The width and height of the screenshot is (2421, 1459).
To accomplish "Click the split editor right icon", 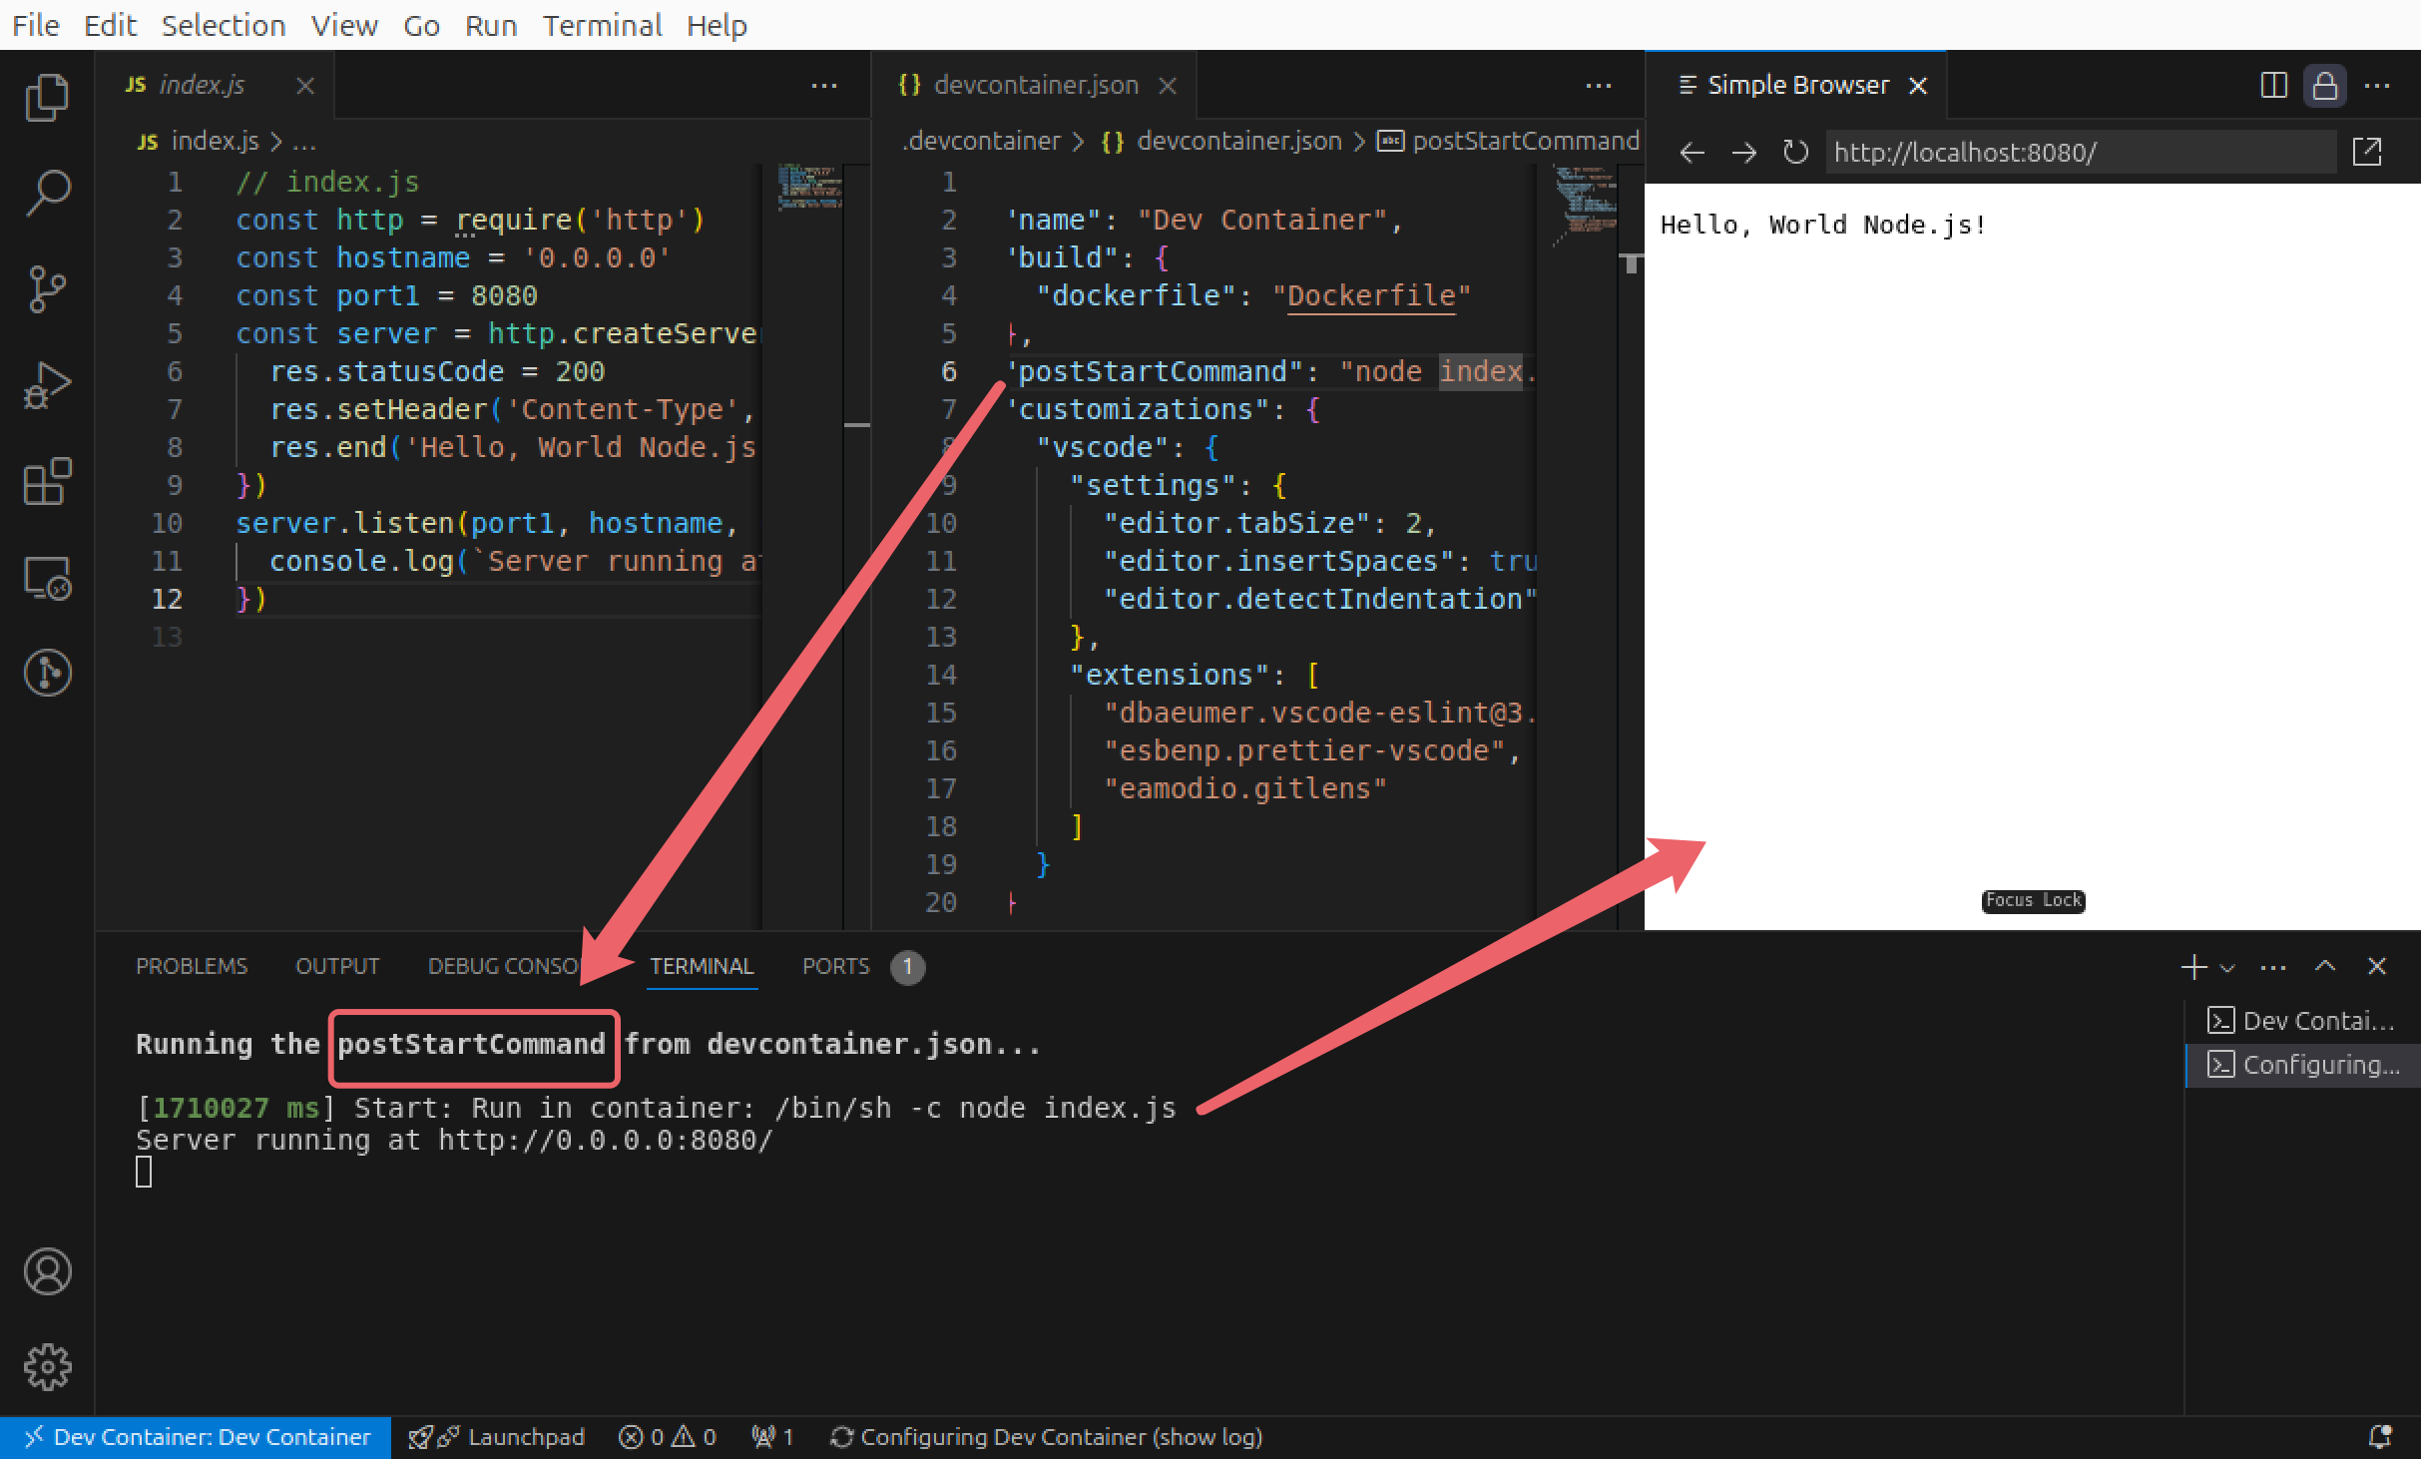I will (2273, 86).
